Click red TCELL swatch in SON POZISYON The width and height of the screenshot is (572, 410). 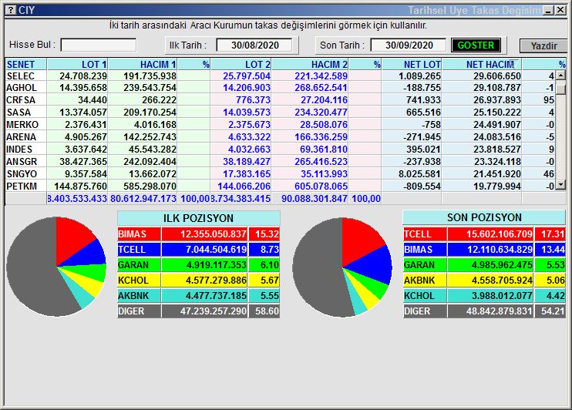click(x=425, y=234)
